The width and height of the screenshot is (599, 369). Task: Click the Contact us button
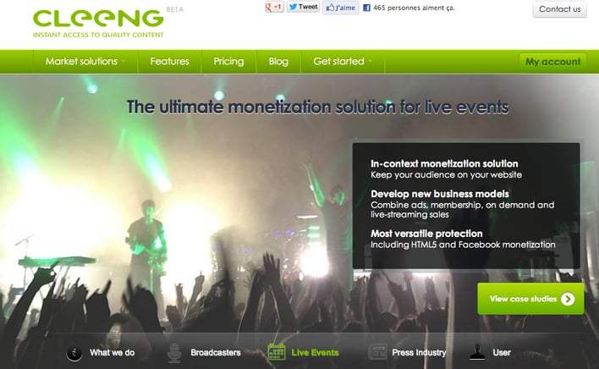click(559, 8)
